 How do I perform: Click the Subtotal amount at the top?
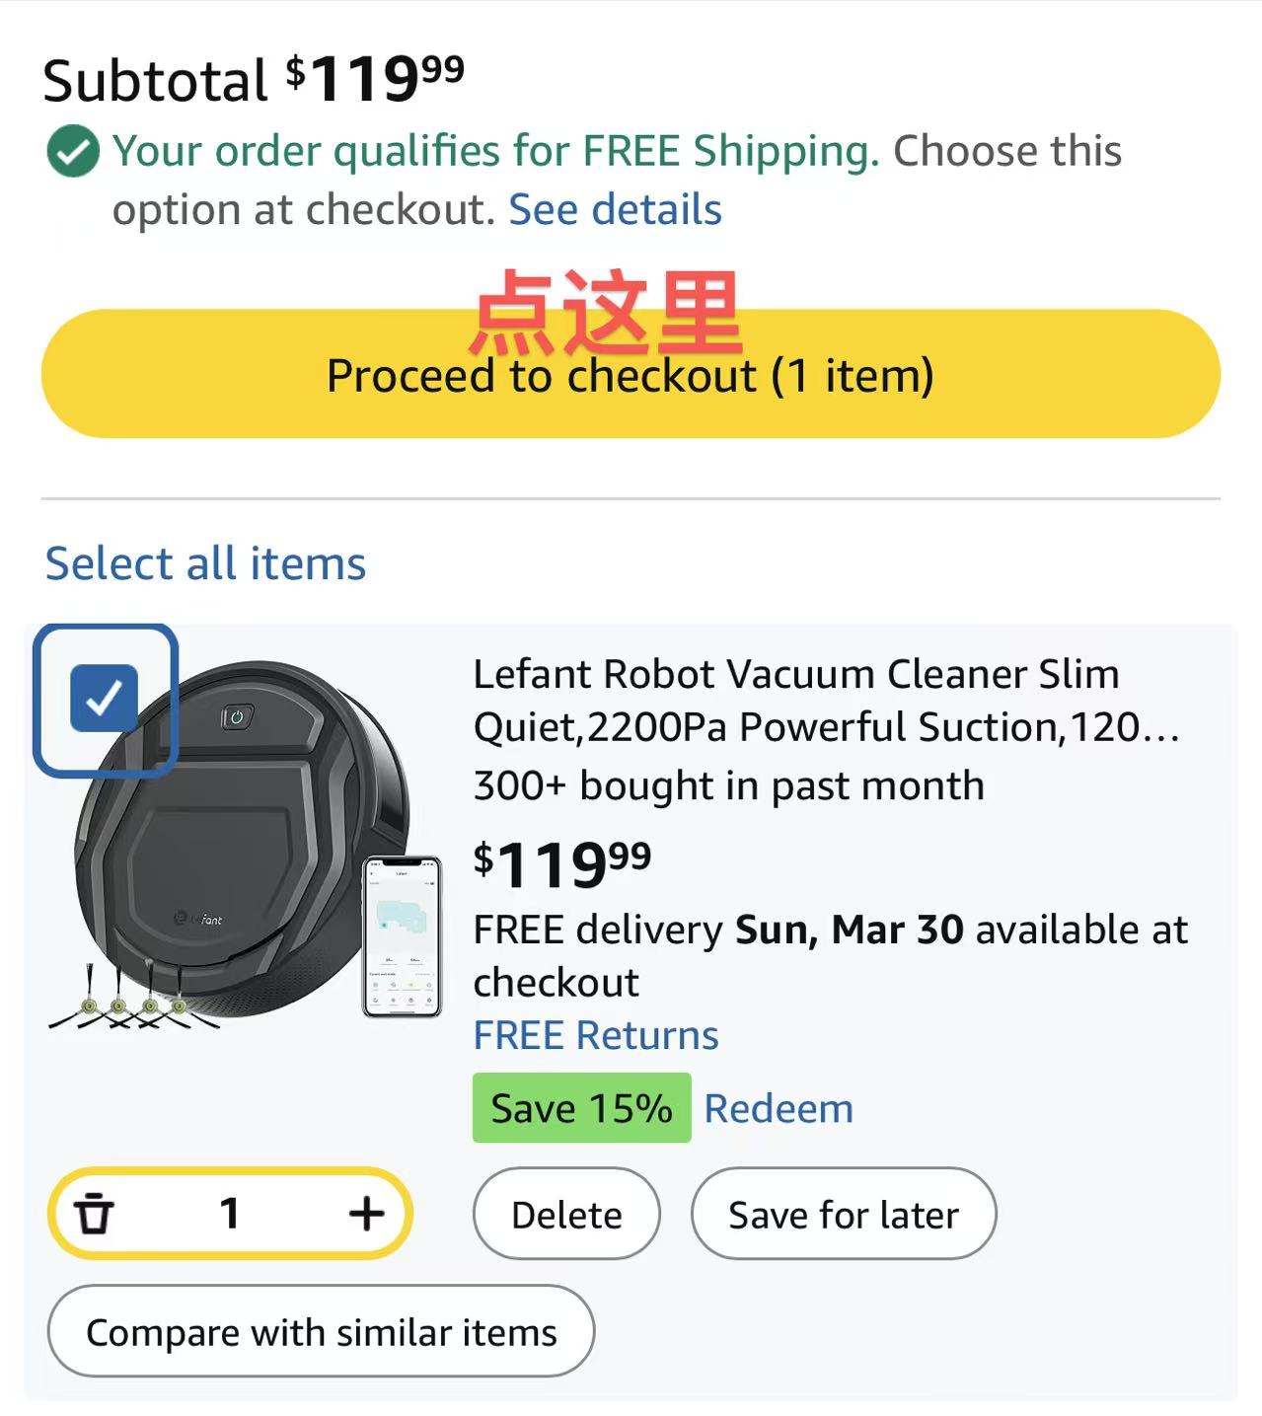[375, 79]
